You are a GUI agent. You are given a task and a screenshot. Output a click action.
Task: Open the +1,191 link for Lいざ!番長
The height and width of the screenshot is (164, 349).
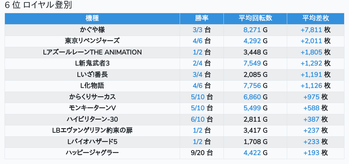pos(311,74)
